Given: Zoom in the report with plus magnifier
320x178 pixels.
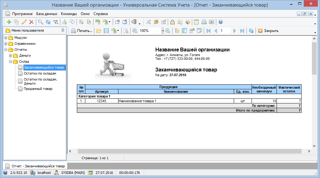Looking at the screenshot, I should [135, 31].
